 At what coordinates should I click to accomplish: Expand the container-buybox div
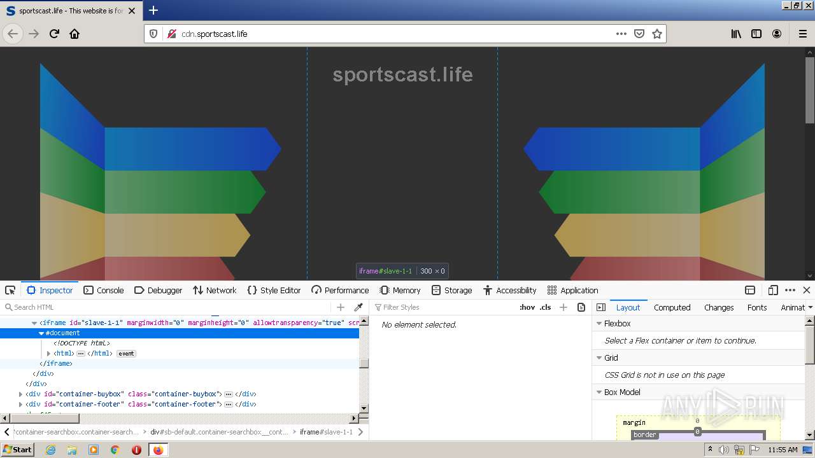20,394
